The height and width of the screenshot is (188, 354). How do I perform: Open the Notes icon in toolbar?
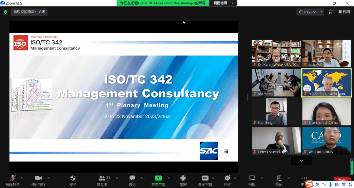279,178
